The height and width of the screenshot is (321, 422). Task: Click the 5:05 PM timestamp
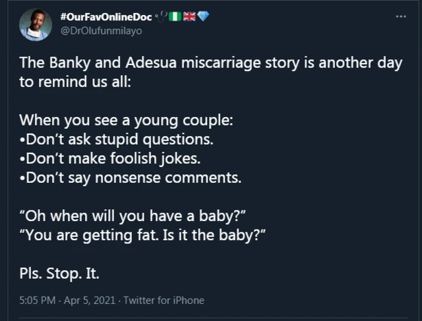(x=37, y=301)
